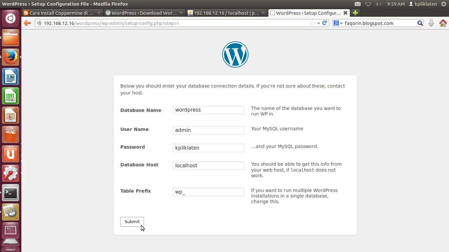Open the system power gear menu

[444, 4]
